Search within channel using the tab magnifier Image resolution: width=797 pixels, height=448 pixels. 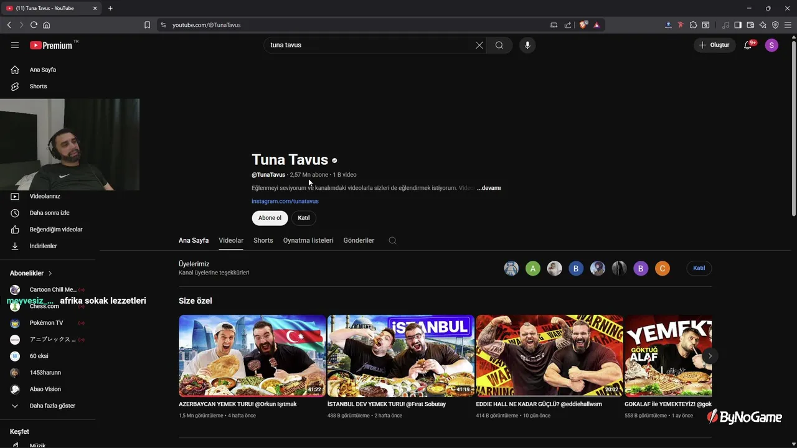coord(392,240)
